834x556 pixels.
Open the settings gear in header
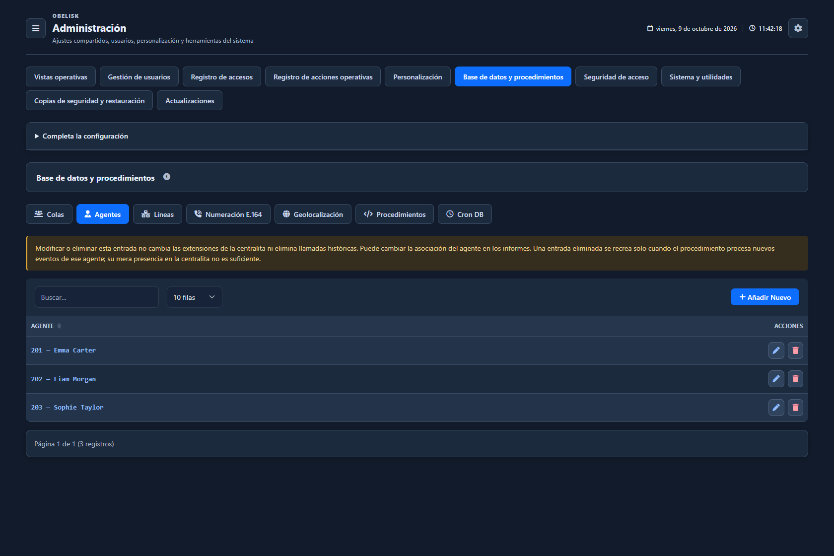(x=798, y=28)
